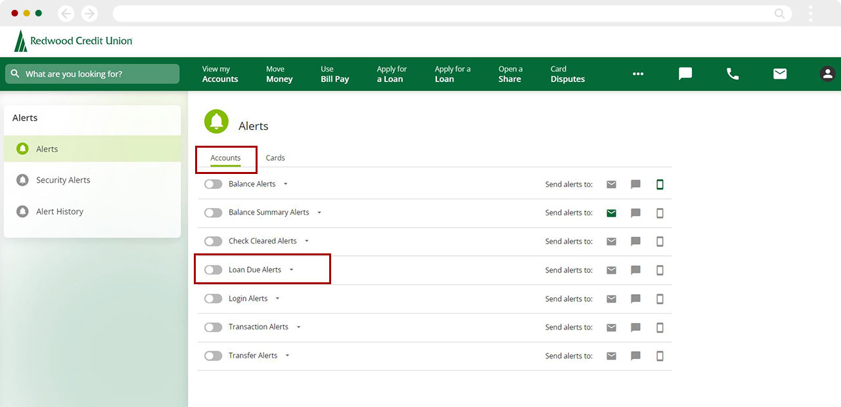
Task: Switch to the Cards tab
Action: point(275,158)
